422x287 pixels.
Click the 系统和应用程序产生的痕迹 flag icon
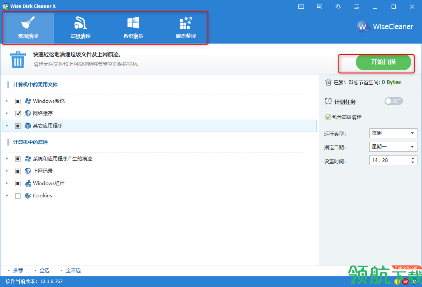28,159
